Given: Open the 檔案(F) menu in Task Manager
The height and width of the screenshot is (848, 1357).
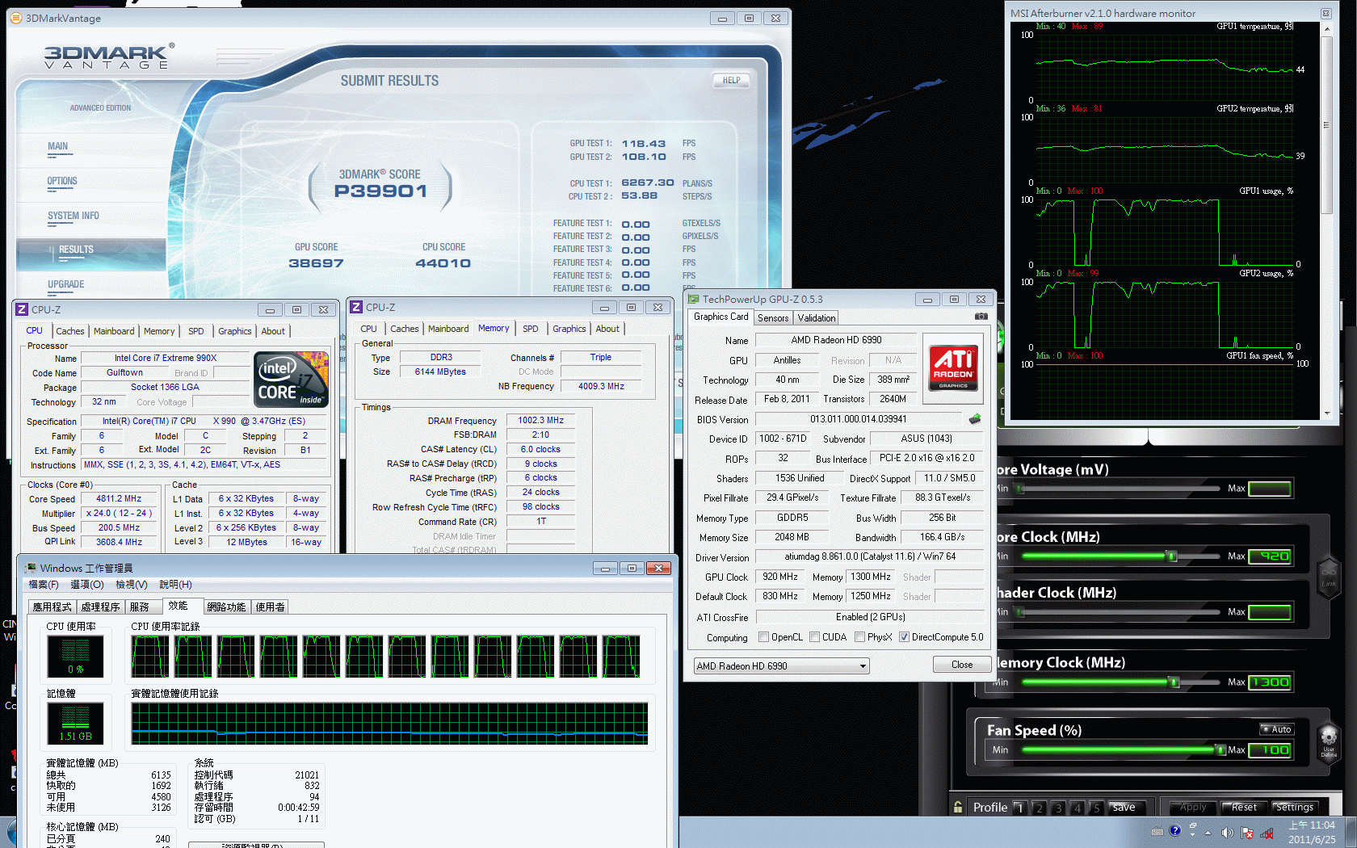Looking at the screenshot, I should pyautogui.click(x=44, y=585).
